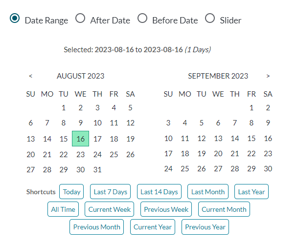Select the Current Week shortcut
Viewport: 298px width, 244px height.
[x=109, y=209]
